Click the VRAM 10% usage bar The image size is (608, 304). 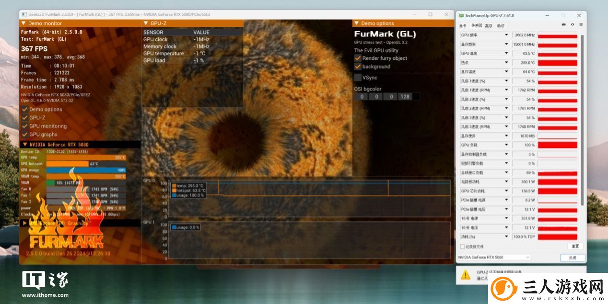point(86,182)
